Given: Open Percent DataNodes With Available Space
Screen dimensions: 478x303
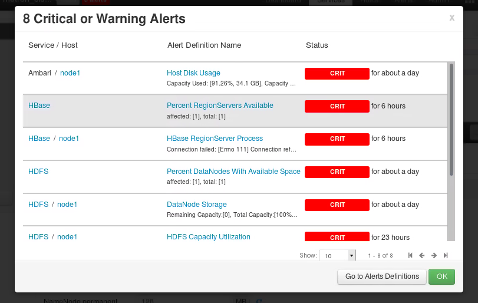Looking at the screenshot, I should tap(233, 172).
